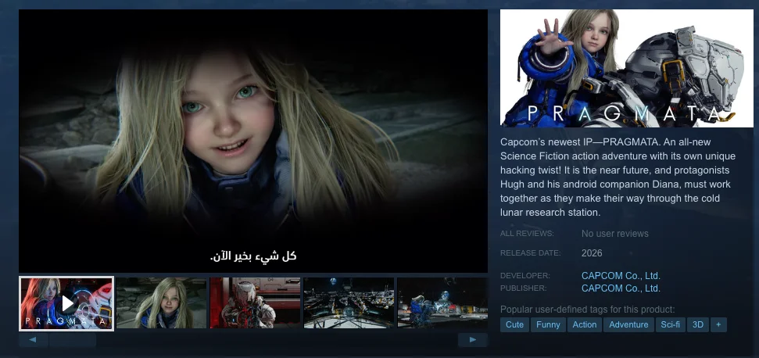The width and height of the screenshot is (759, 358).
Task: Click the Arabic subtitle in the video
Action: pyautogui.click(x=253, y=256)
